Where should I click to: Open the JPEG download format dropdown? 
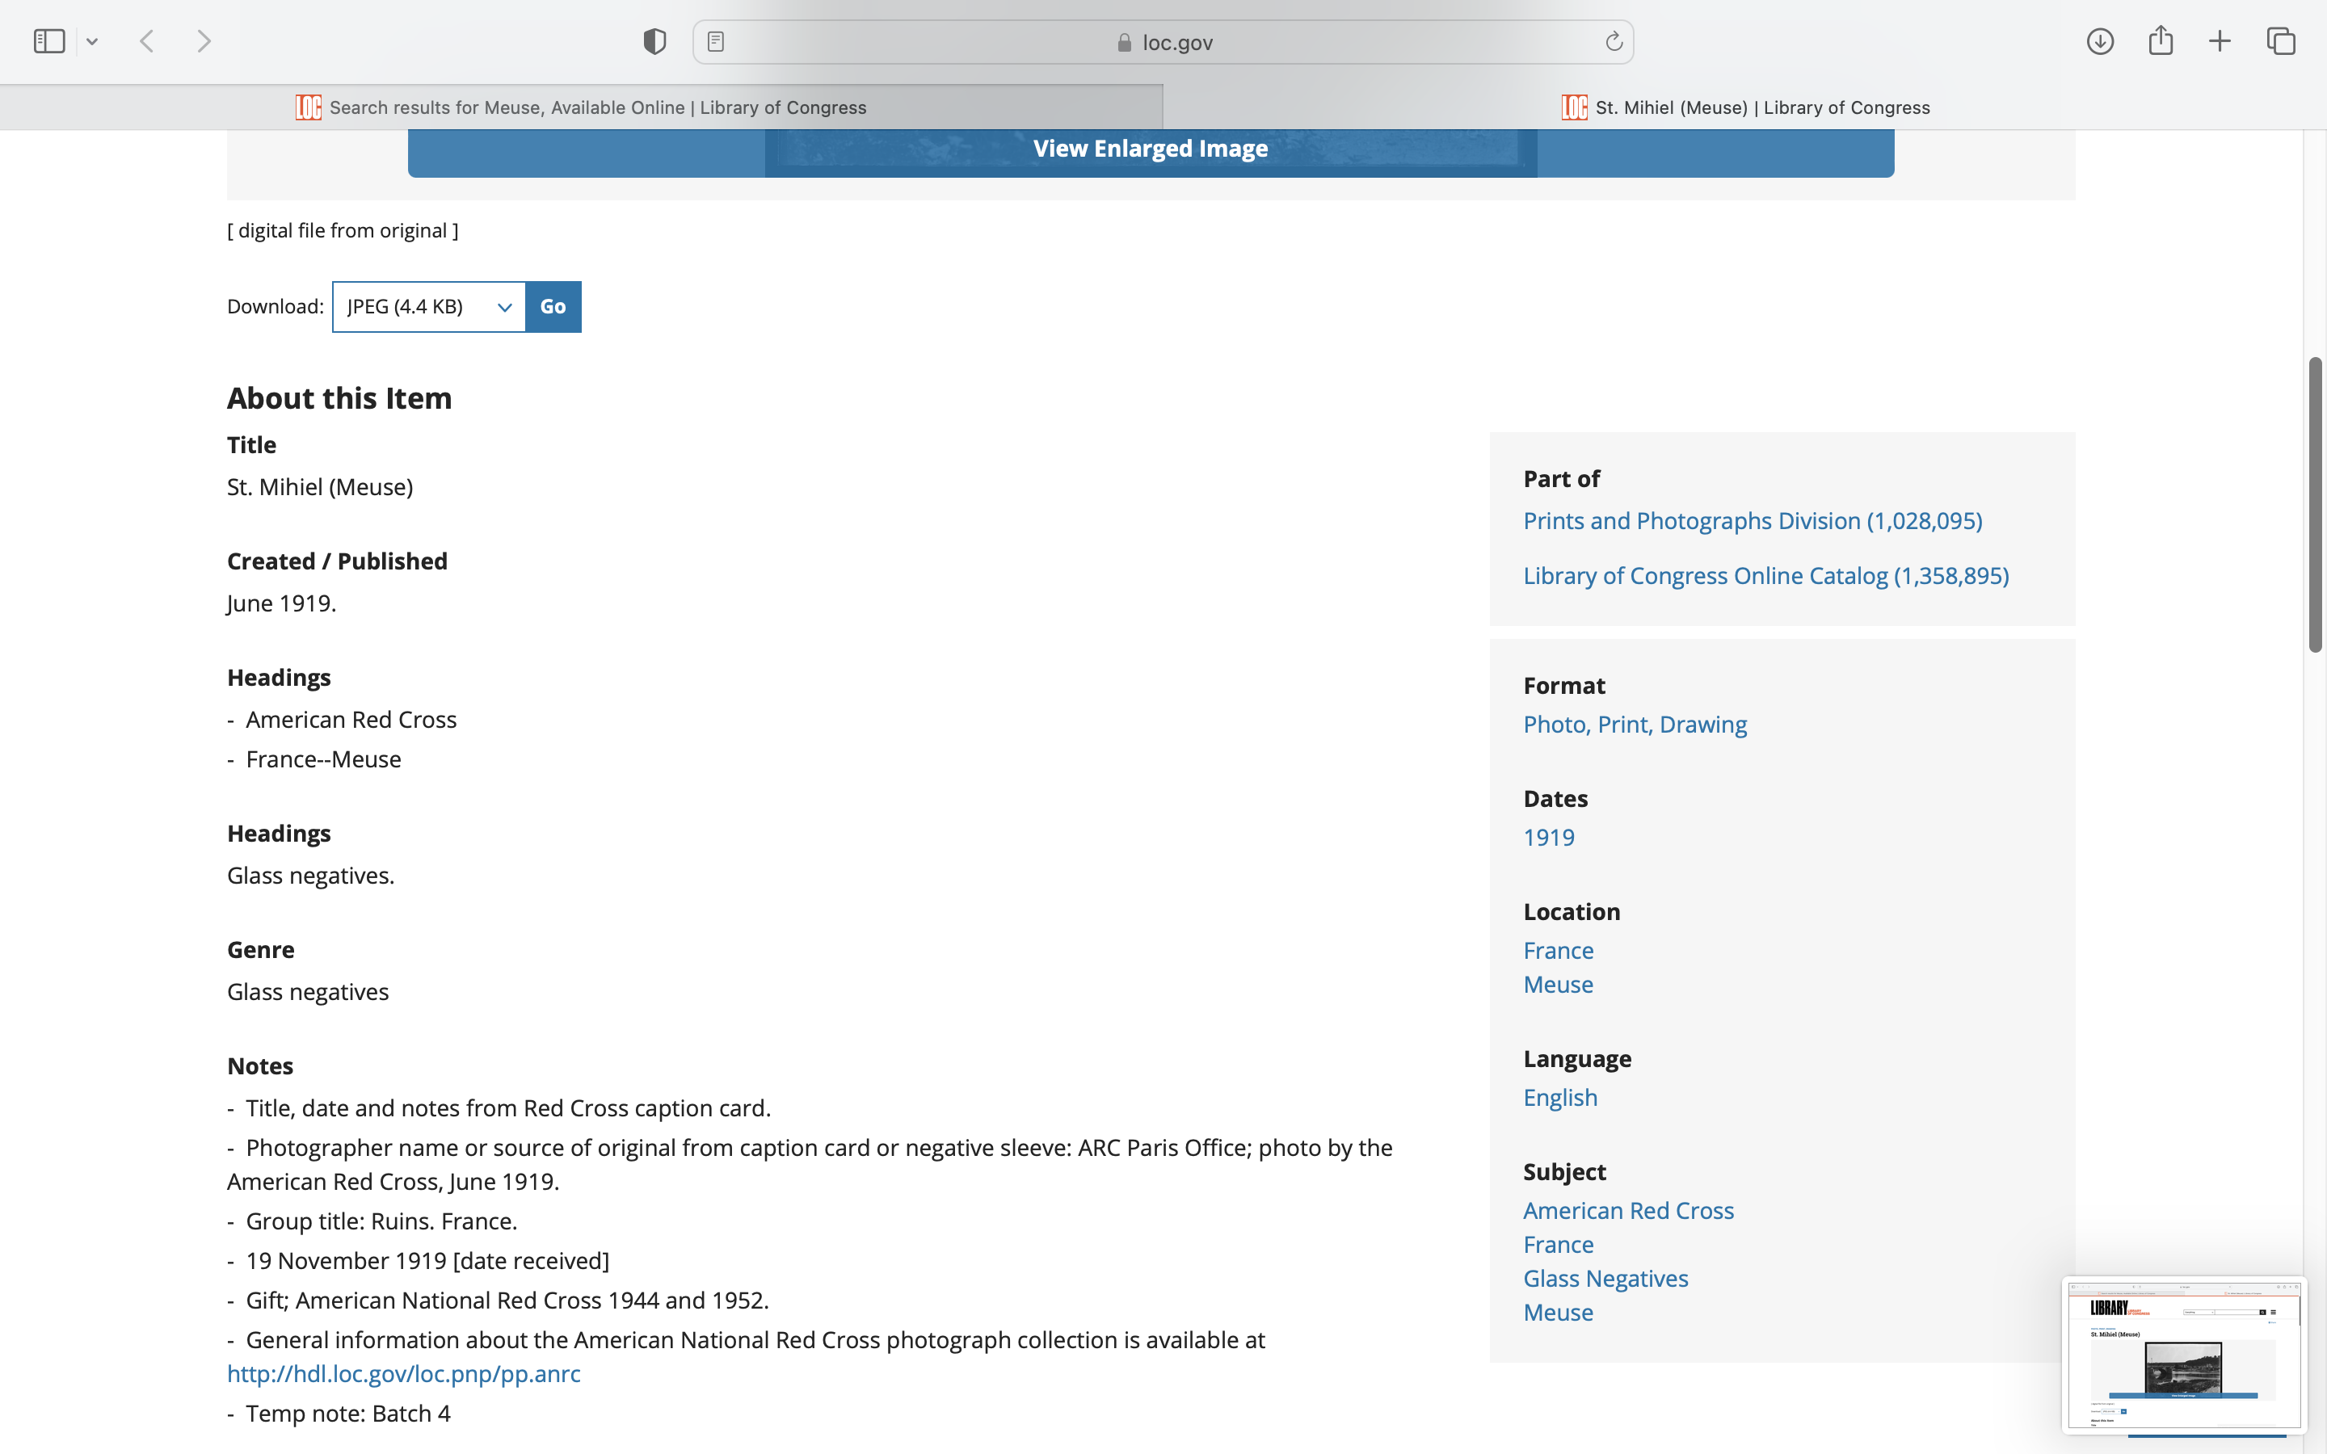(x=429, y=307)
